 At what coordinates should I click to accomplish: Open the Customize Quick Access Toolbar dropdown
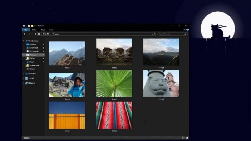click(35, 26)
